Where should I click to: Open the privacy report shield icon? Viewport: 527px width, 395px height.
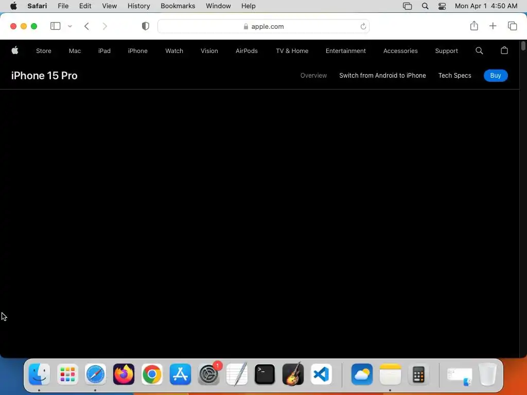145,26
